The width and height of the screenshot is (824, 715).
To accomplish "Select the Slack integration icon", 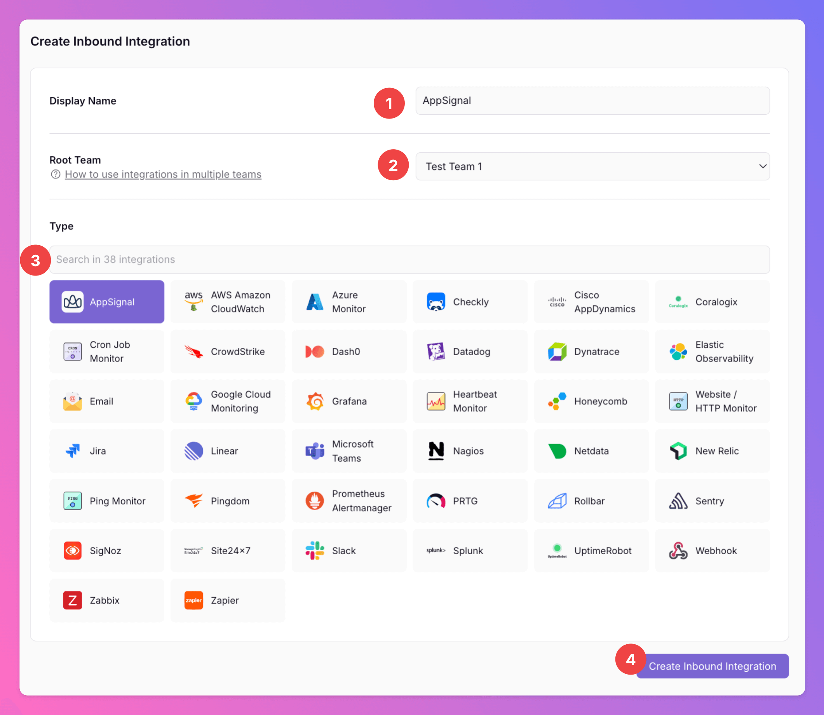I will [x=315, y=550].
